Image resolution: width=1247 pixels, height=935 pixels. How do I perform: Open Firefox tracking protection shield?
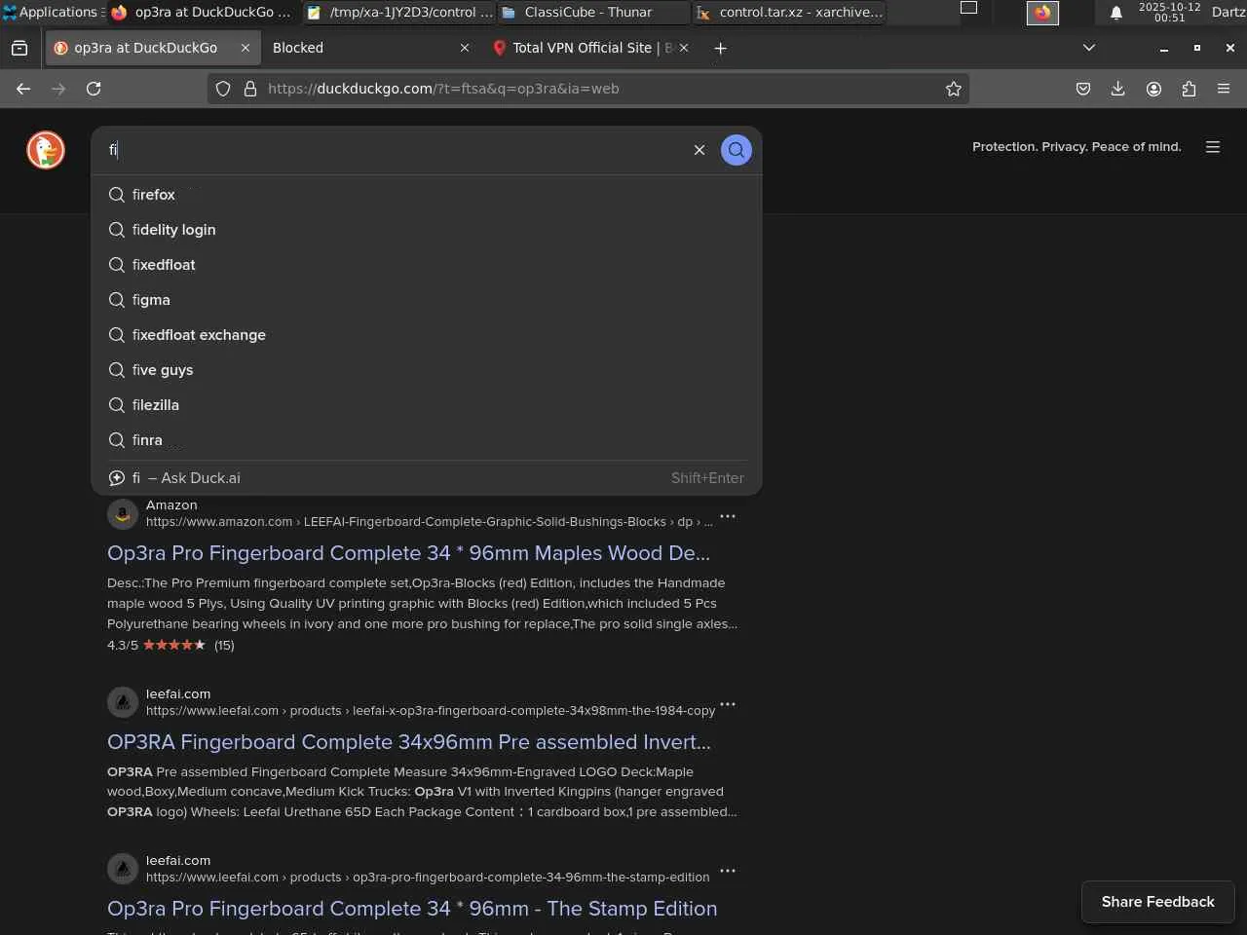click(223, 89)
